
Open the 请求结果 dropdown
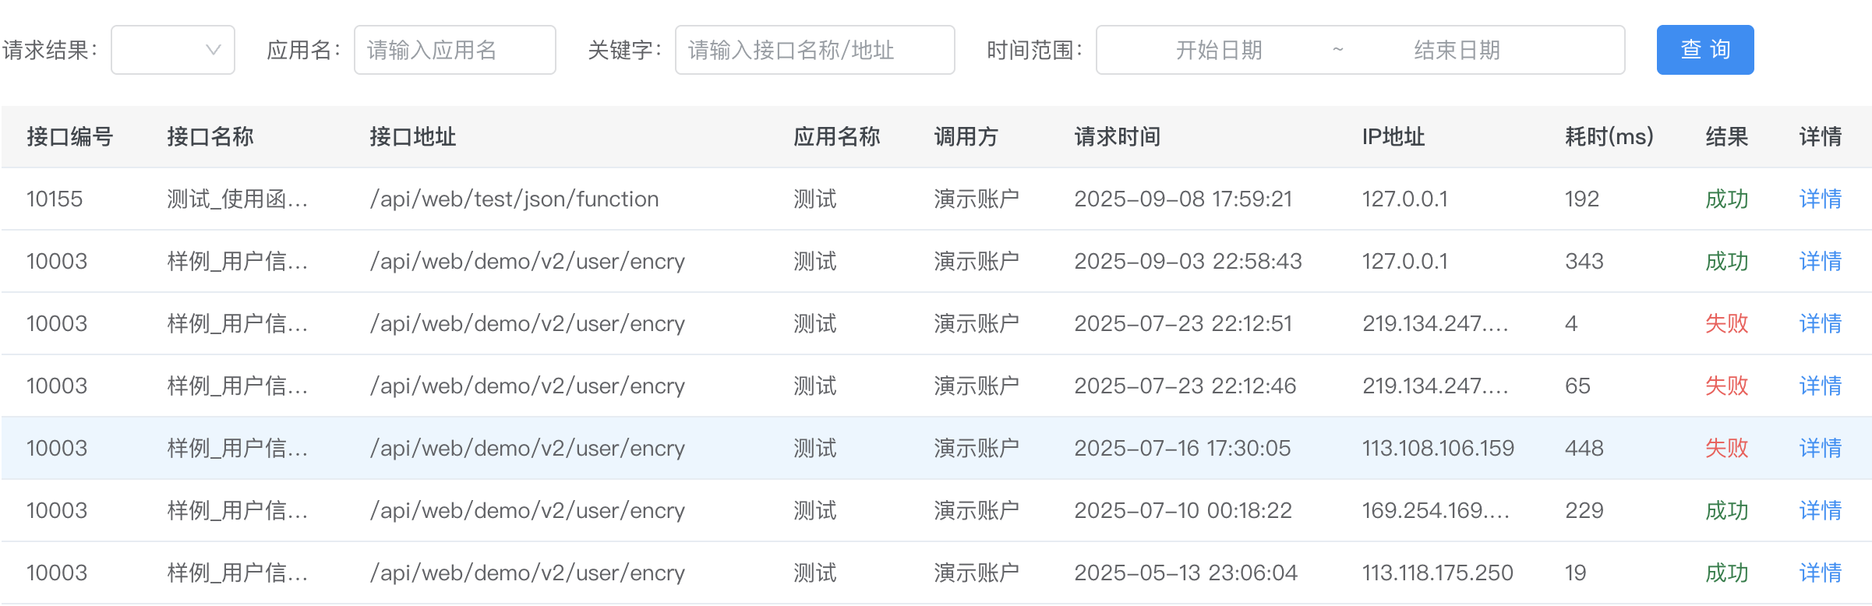[173, 50]
